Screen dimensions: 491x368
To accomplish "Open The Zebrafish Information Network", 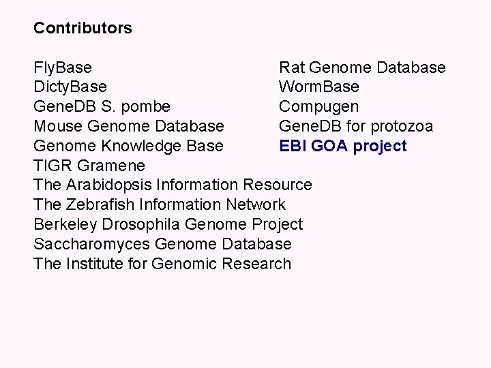I will pos(160,204).
